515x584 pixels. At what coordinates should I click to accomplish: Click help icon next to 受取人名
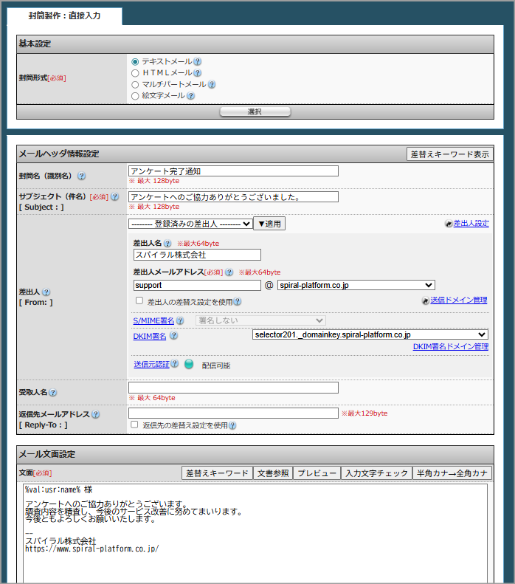pyautogui.click(x=53, y=393)
